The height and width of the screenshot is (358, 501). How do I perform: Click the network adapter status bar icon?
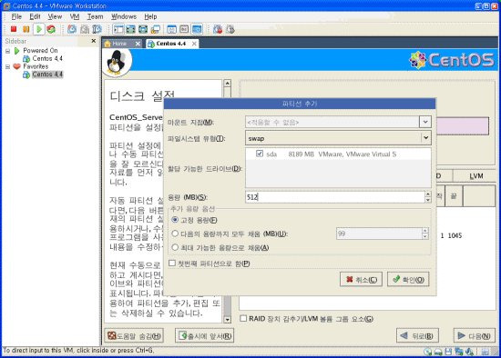[459, 352]
